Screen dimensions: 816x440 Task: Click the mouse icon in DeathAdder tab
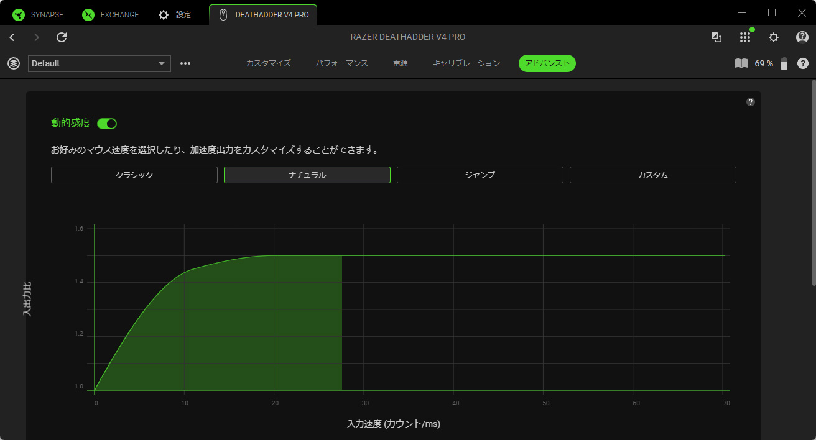[223, 14]
